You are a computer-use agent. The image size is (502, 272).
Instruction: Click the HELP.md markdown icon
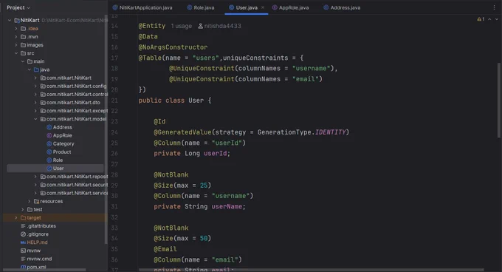(x=23, y=242)
